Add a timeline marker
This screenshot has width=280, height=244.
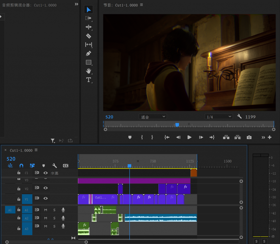coord(43,166)
